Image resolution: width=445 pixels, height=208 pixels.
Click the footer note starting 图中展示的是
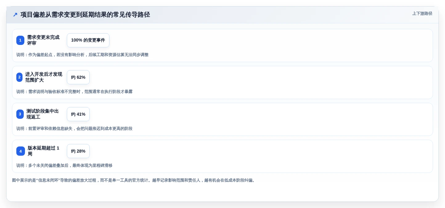click(134, 180)
